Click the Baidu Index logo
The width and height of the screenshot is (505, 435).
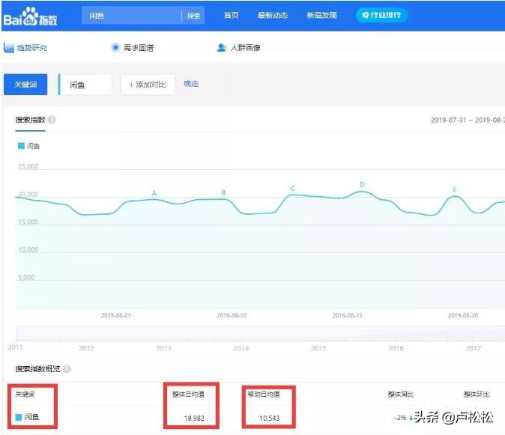31,16
